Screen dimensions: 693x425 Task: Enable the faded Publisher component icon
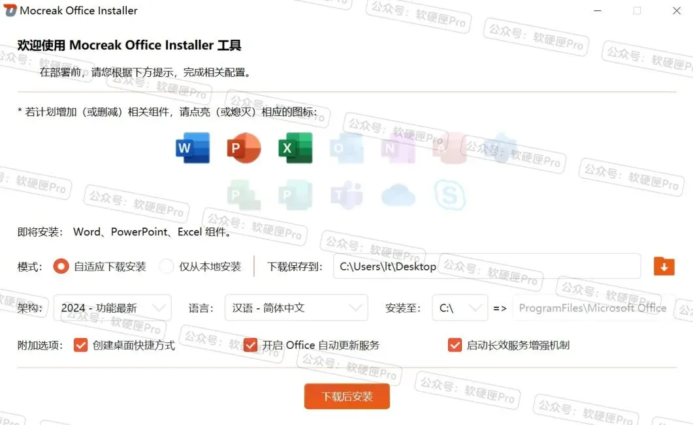tap(295, 194)
